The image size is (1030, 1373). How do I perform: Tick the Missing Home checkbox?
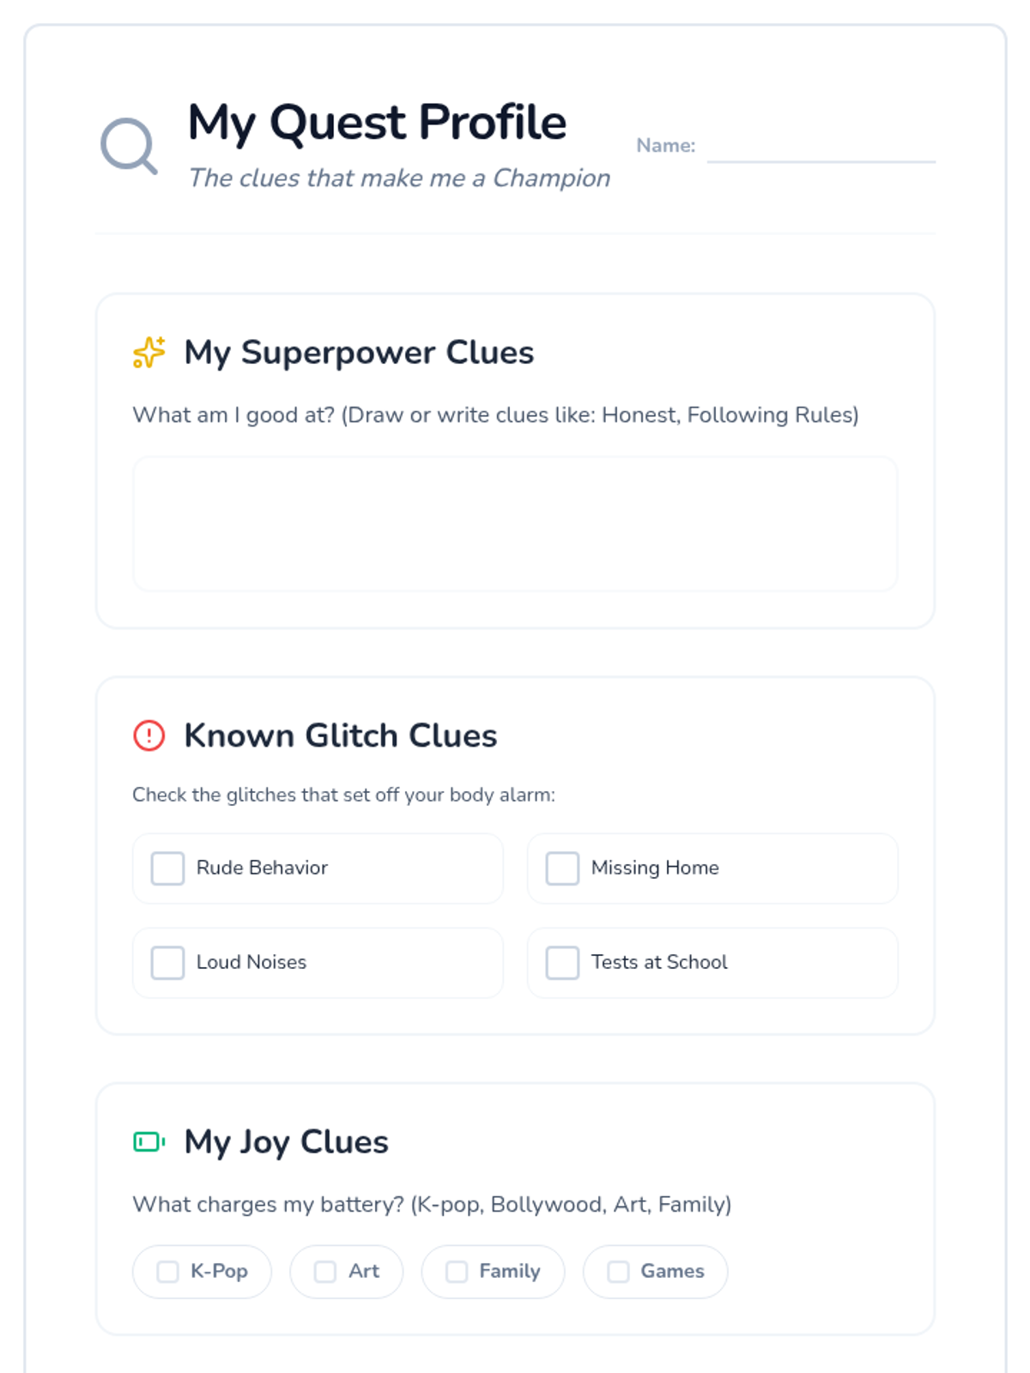coord(562,868)
